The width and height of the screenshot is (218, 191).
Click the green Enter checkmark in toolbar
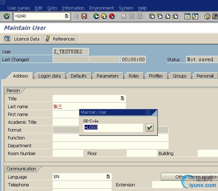(6, 16)
